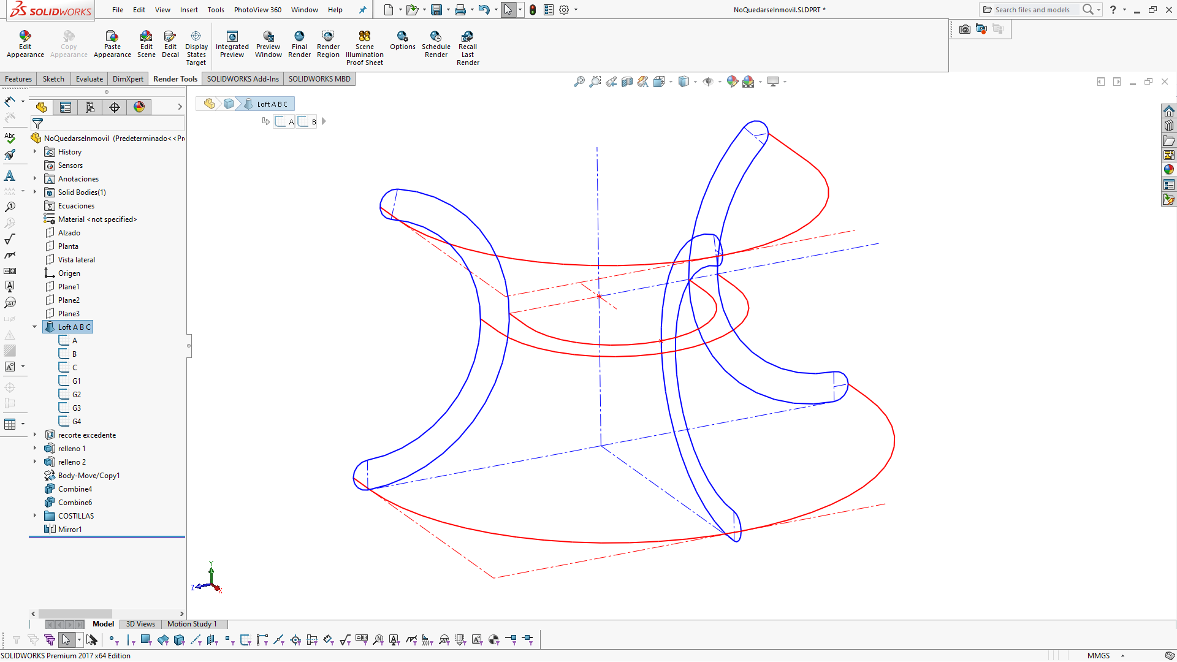Open Appearances task pane tab

(1169, 170)
